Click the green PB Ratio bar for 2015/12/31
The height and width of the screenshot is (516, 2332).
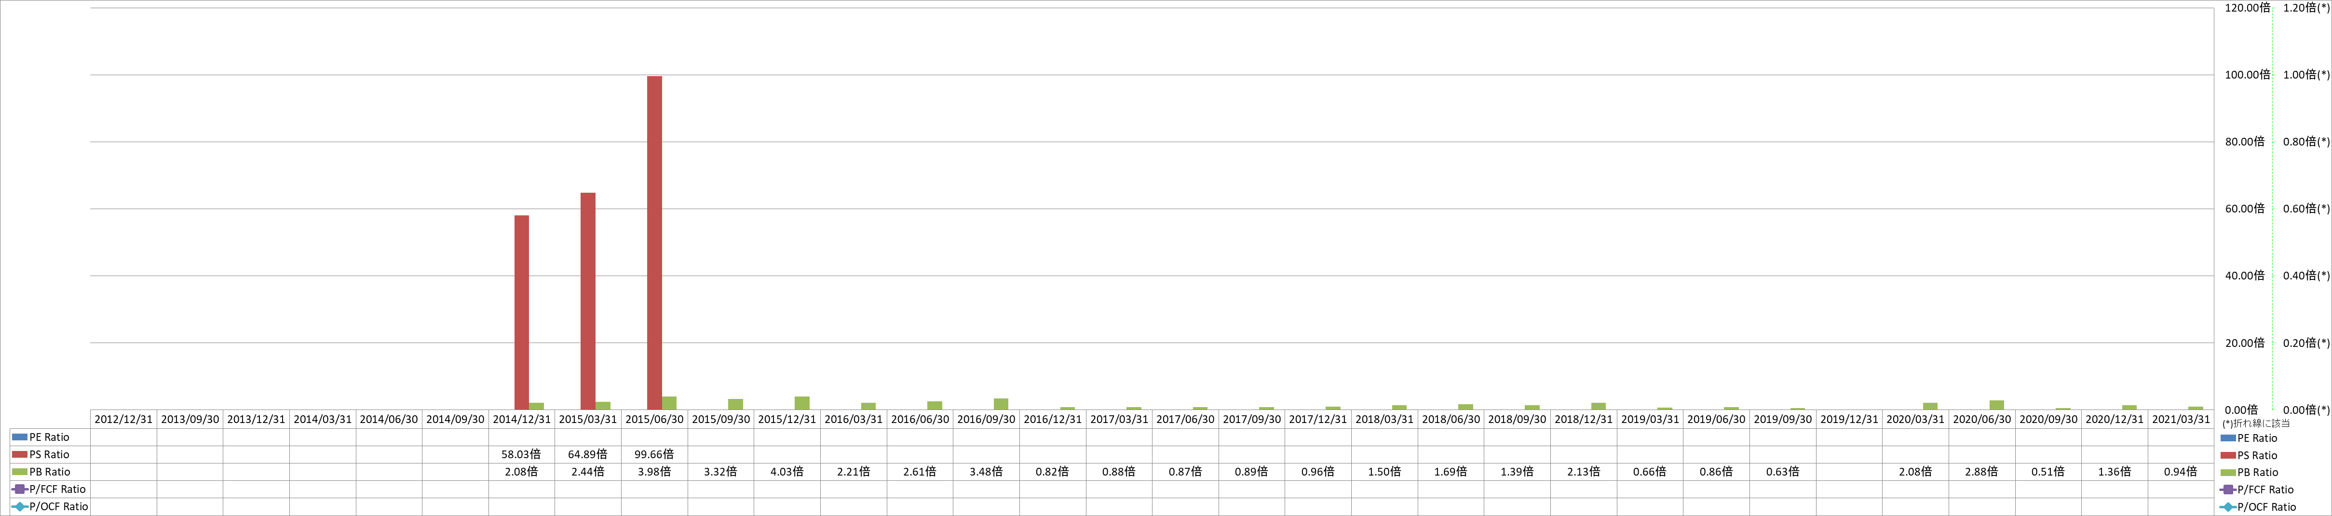[x=802, y=403]
